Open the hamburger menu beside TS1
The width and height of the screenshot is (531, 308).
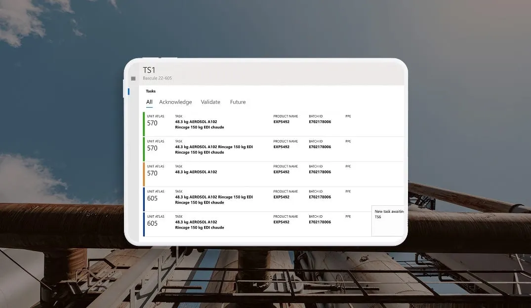tap(133, 78)
